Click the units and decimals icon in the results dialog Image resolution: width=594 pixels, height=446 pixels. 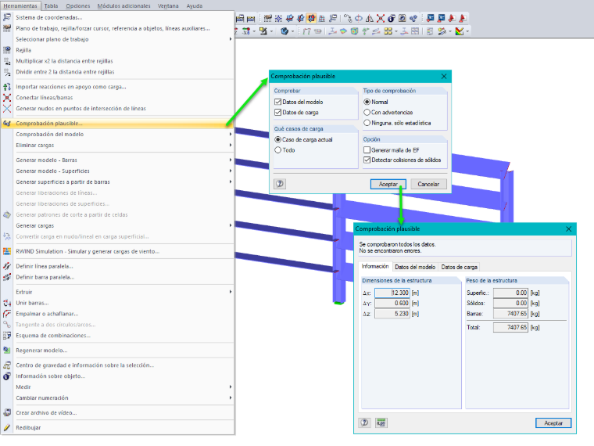click(381, 423)
